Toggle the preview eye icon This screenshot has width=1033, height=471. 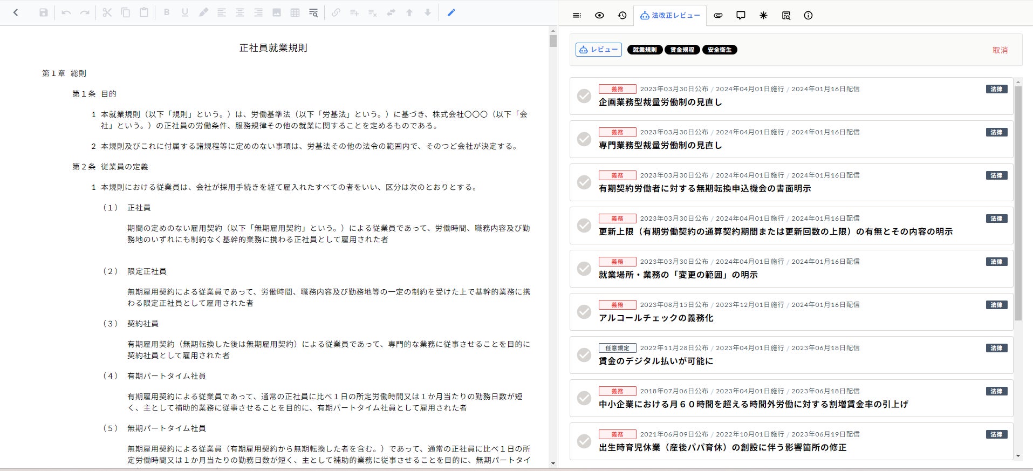pos(599,15)
